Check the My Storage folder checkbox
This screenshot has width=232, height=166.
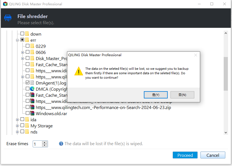(x=22, y=125)
